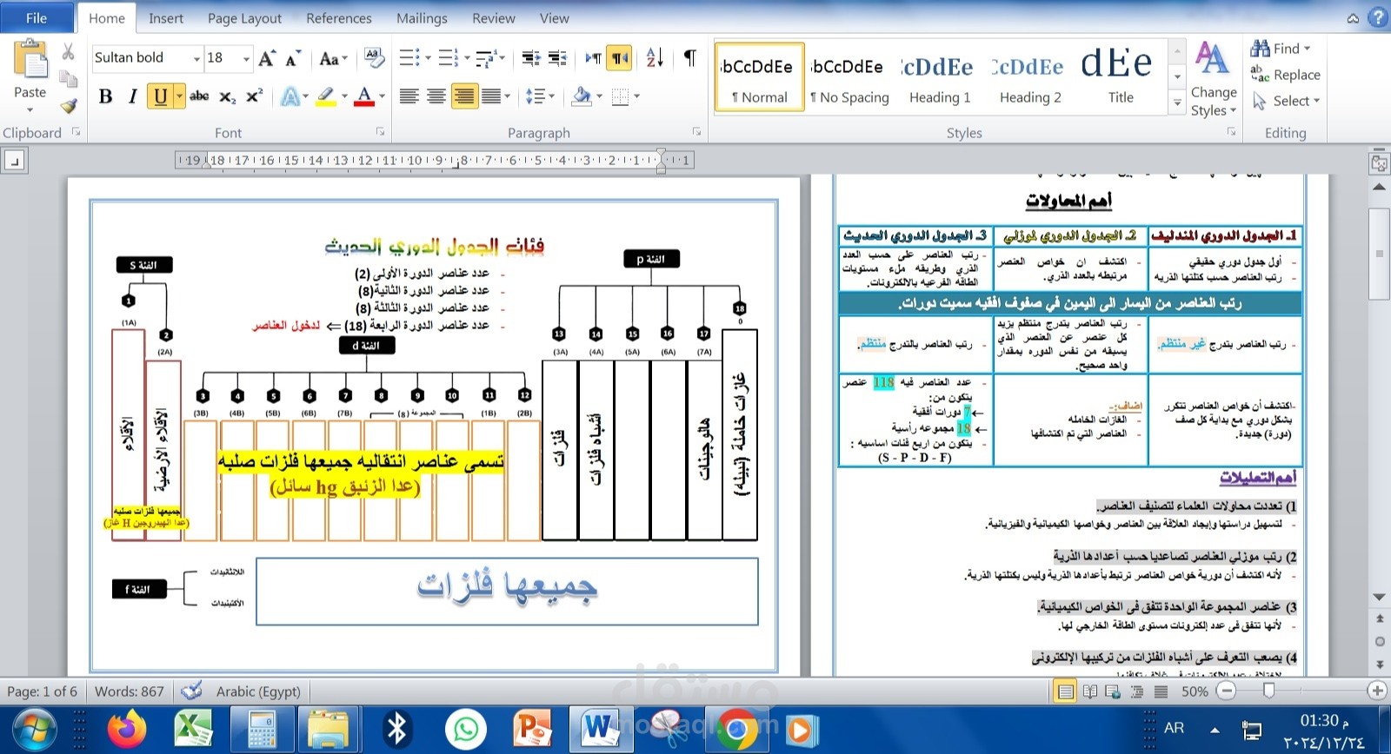Apply strikethrough formatting
Screen dimensions: 1391x754
point(199,96)
